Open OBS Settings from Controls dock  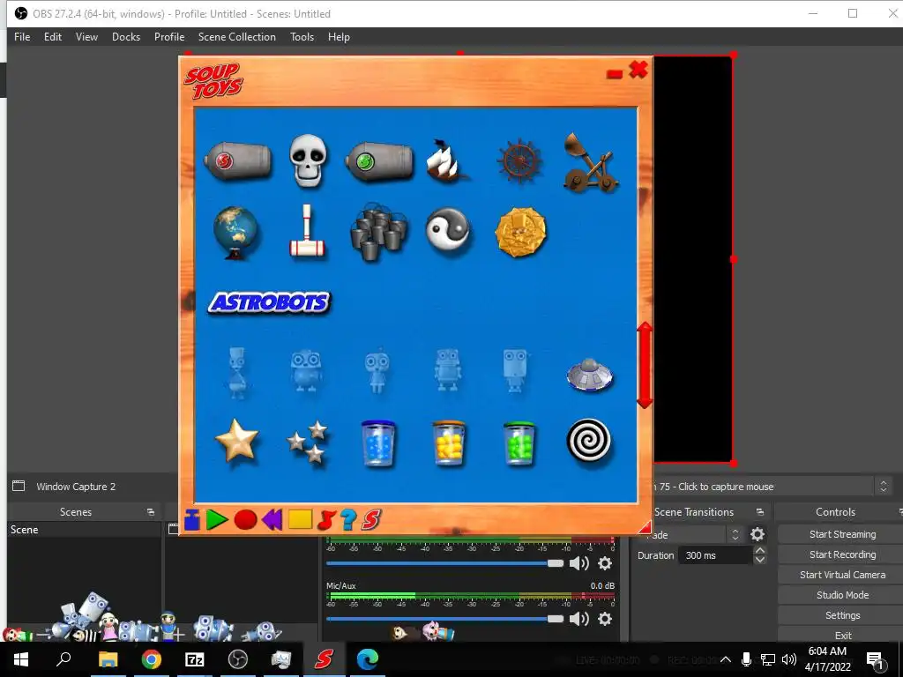tap(842, 615)
